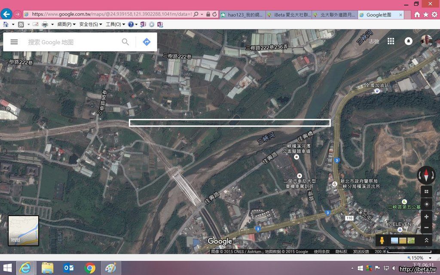The height and width of the screenshot is (275, 440).
Task: Expand the imagery strip with double chevron
Action: [x=426, y=241]
